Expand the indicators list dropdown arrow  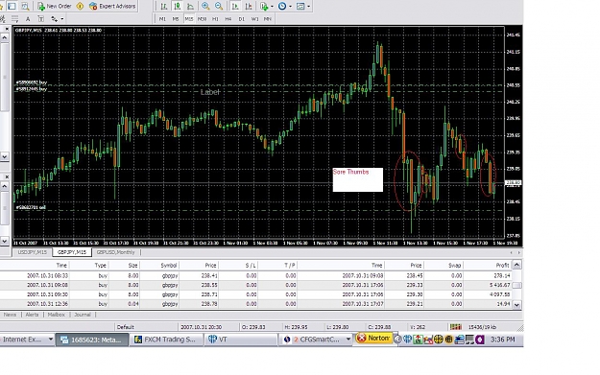272,7
